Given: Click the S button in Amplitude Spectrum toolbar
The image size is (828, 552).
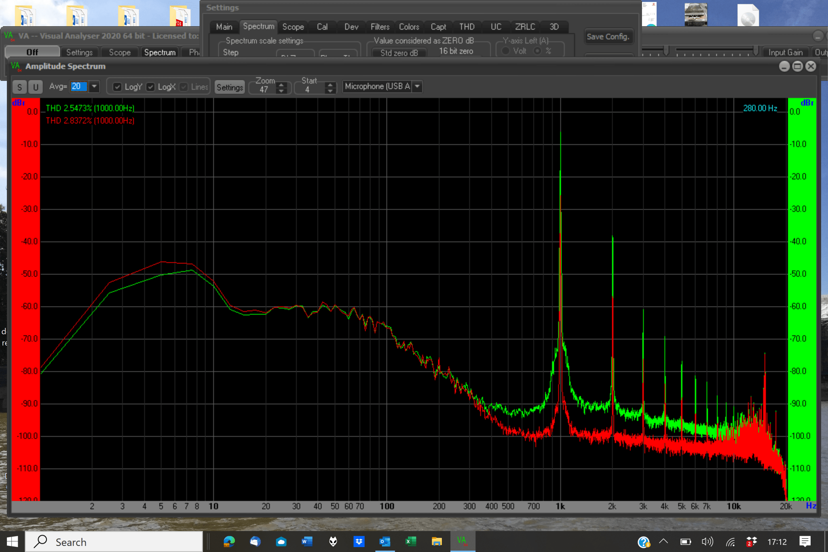Looking at the screenshot, I should click(19, 87).
